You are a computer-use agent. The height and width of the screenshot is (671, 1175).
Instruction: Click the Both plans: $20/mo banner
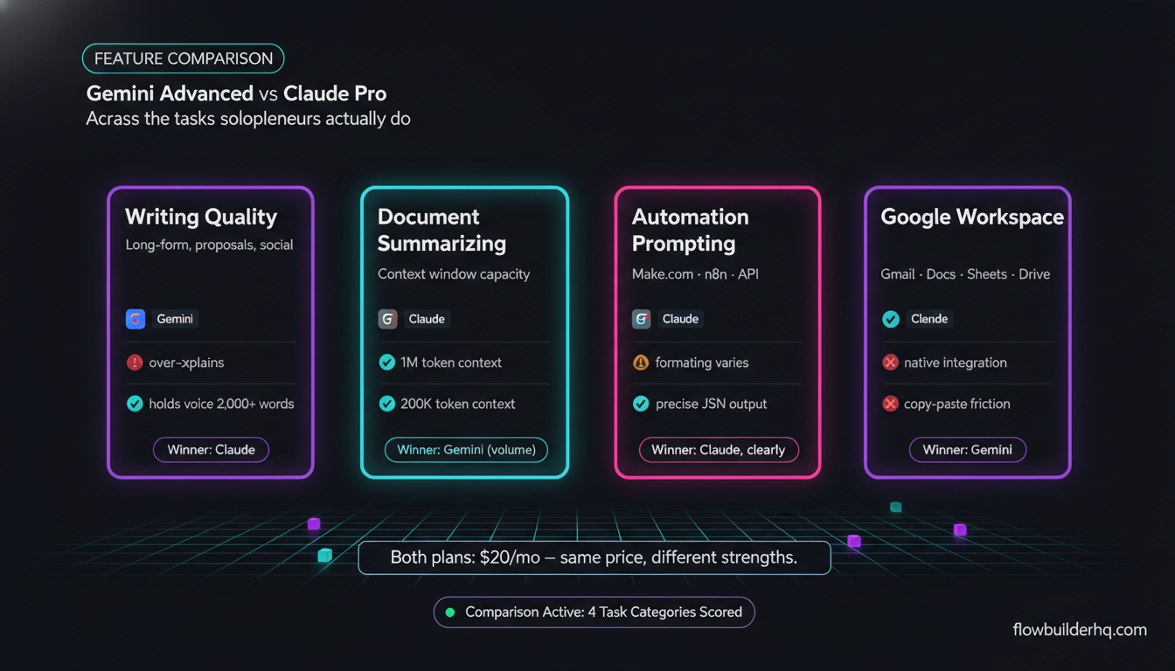[594, 557]
